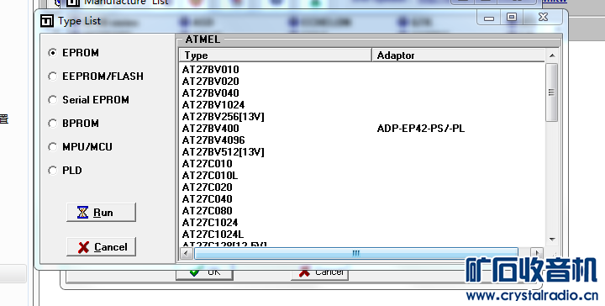Pick the BPROM radio button
This screenshot has width=605, height=306.
pyautogui.click(x=52, y=123)
